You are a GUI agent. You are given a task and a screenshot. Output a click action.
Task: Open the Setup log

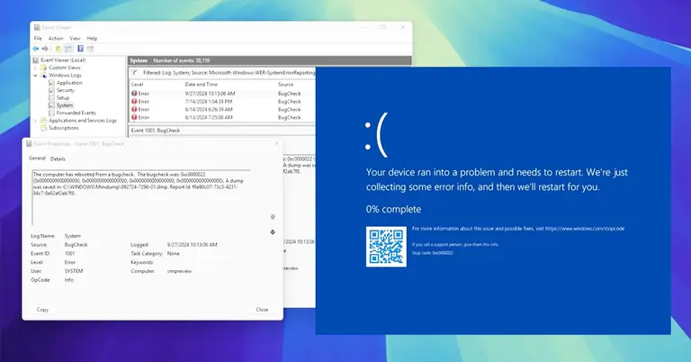[x=63, y=97]
